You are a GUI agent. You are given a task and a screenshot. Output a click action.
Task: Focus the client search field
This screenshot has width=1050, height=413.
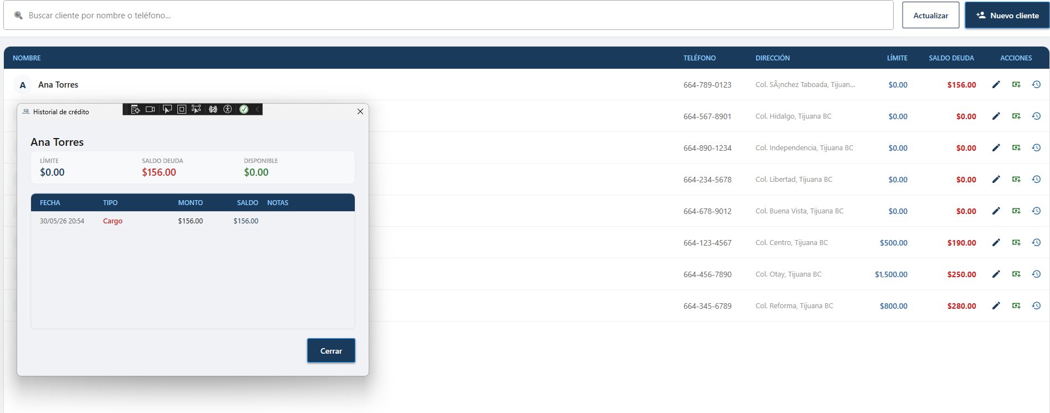click(x=448, y=16)
